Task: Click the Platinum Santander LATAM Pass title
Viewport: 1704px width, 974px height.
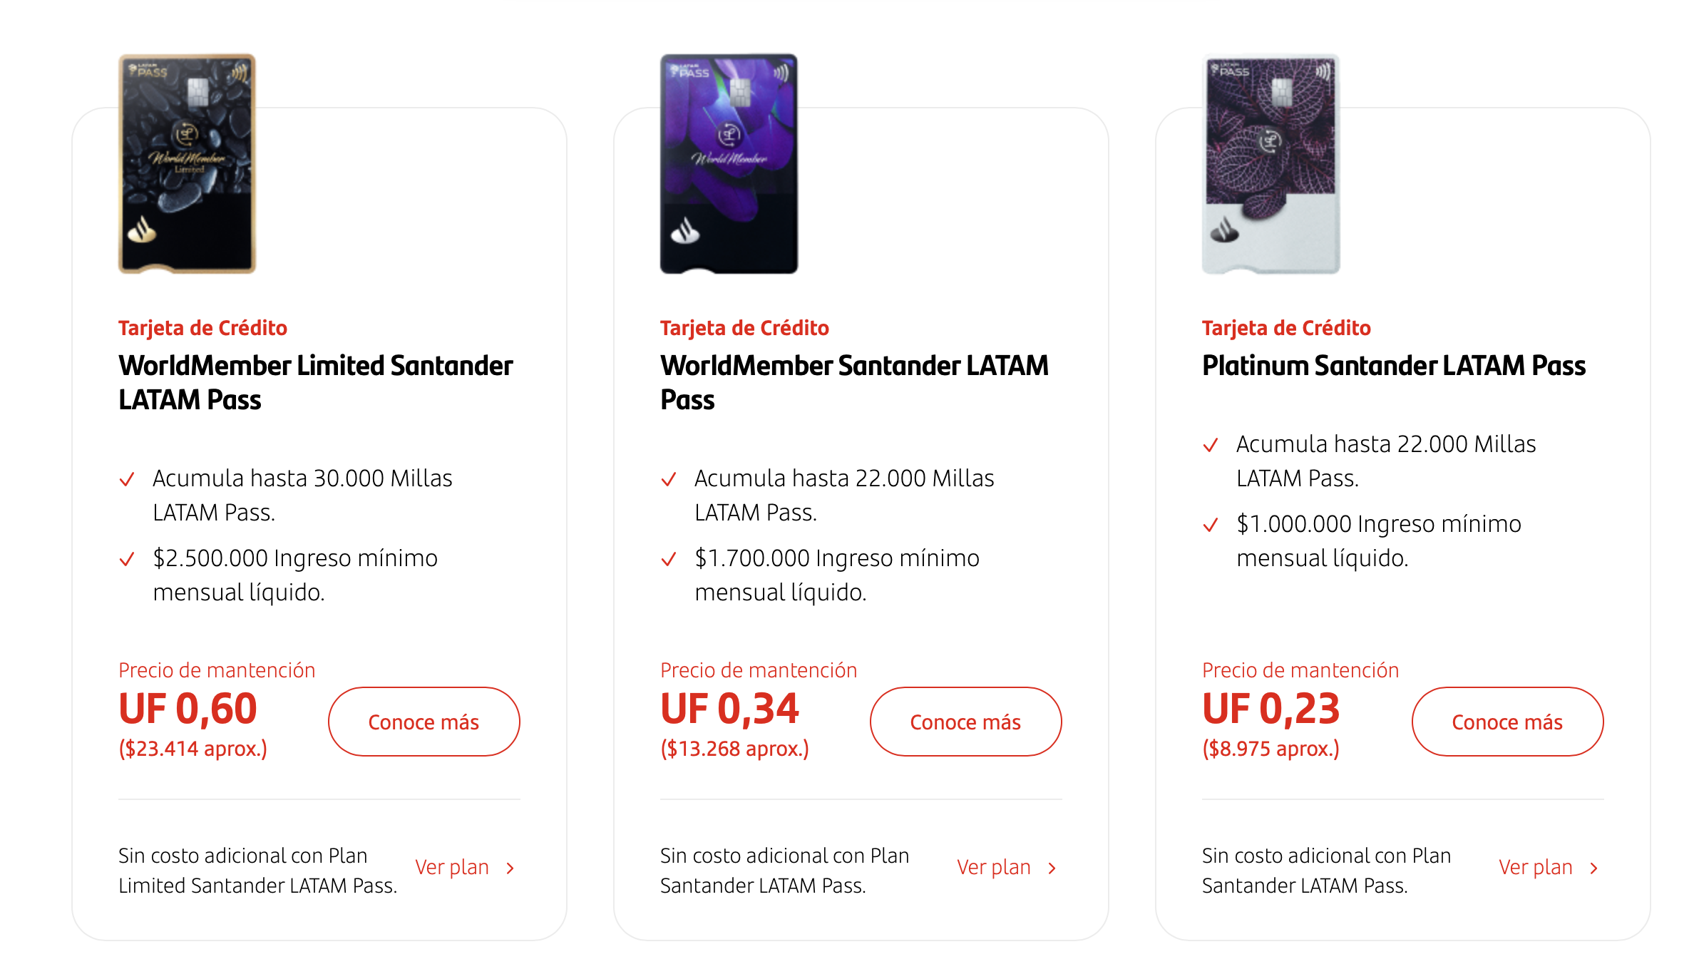Action: click(1394, 366)
